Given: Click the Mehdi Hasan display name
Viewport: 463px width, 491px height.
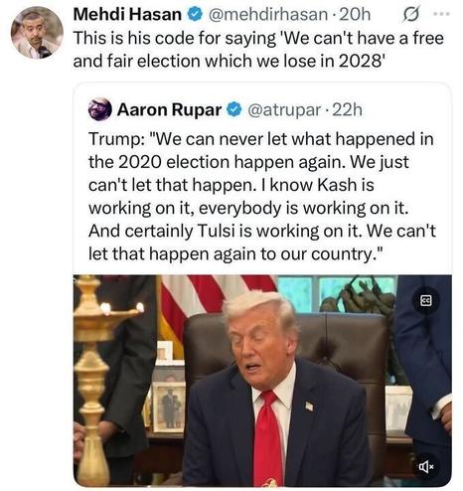Looking at the screenshot, I should [127, 14].
